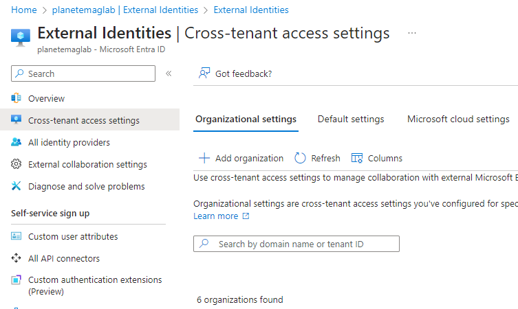The width and height of the screenshot is (518, 309).
Task: Click the circular Refresh icon
Action: (300, 158)
